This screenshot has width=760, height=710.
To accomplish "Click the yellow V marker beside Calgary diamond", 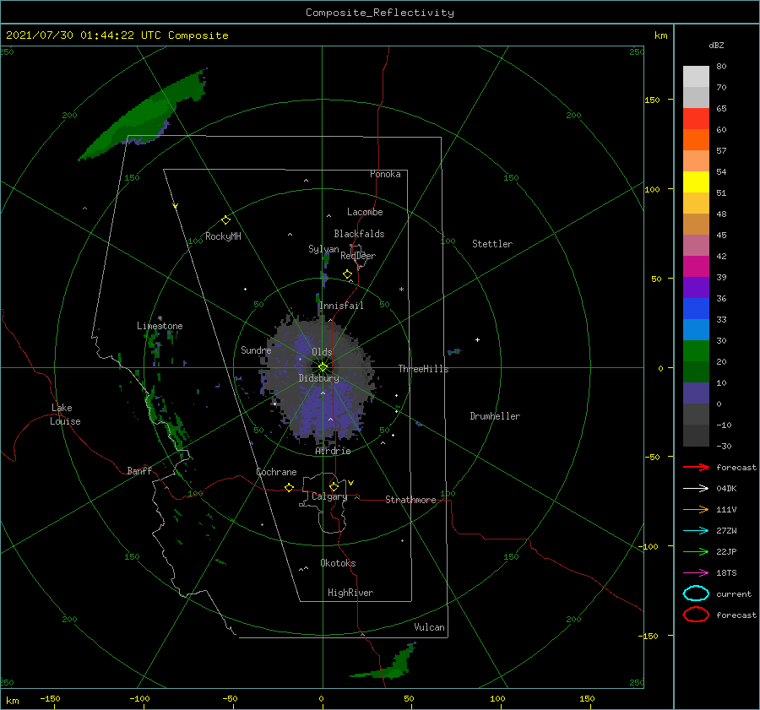I will [x=351, y=483].
